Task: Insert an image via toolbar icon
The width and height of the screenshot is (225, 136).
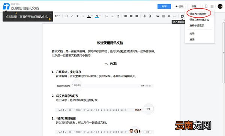Action: [158, 16]
